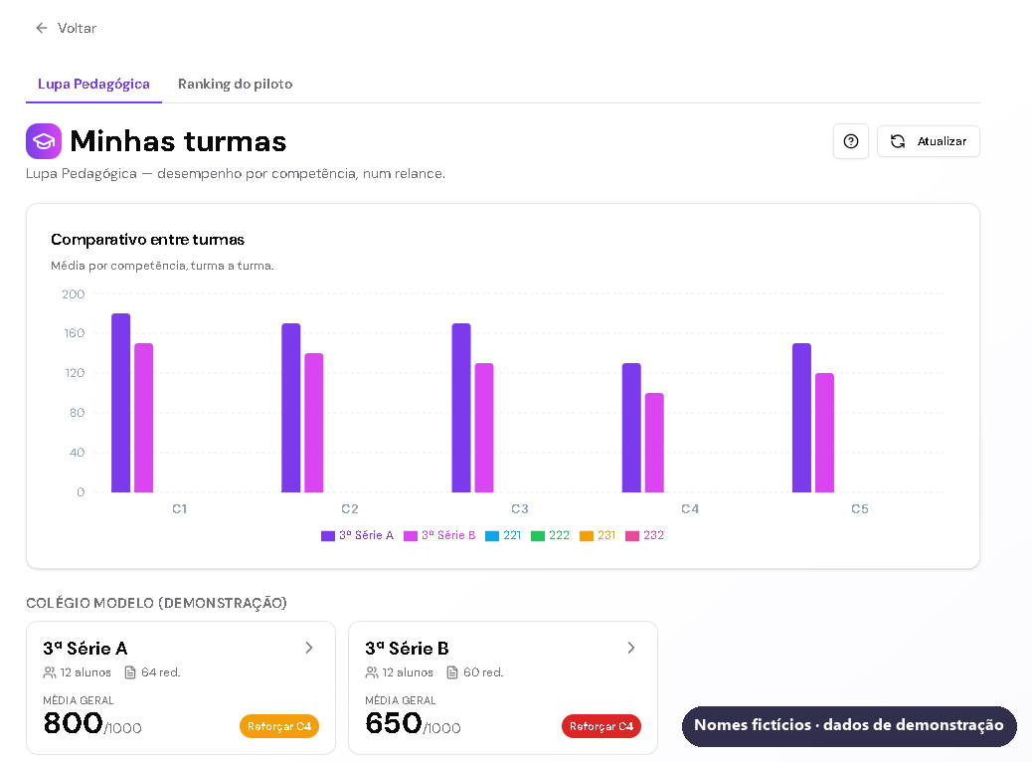Toggle the green 222 legend entry
The height and width of the screenshot is (762, 1032).
click(x=550, y=535)
